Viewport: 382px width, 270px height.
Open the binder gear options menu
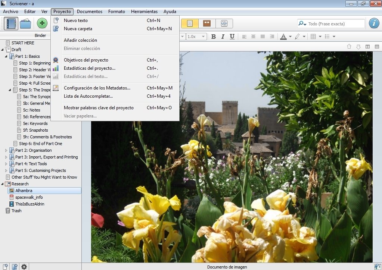24,267
